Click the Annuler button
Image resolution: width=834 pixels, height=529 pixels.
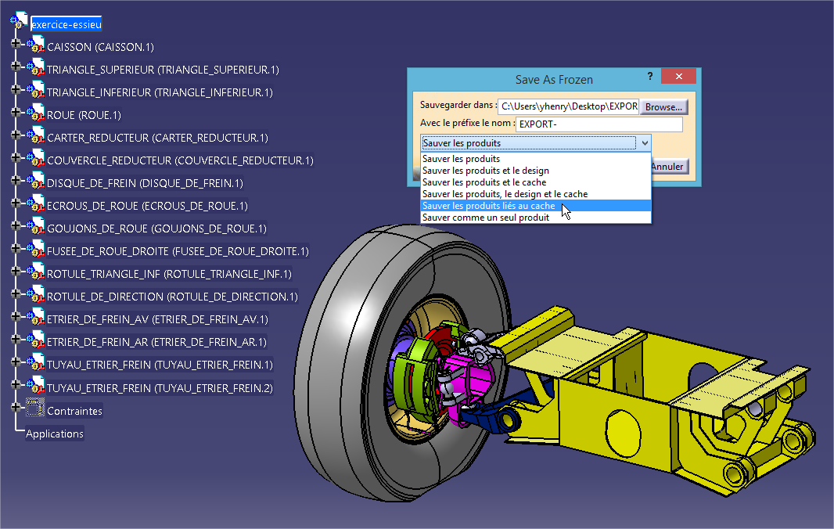[x=669, y=167]
